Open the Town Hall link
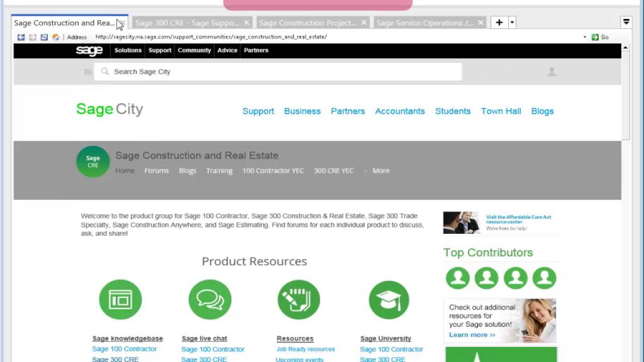This screenshot has height=362, width=644. pyautogui.click(x=501, y=111)
